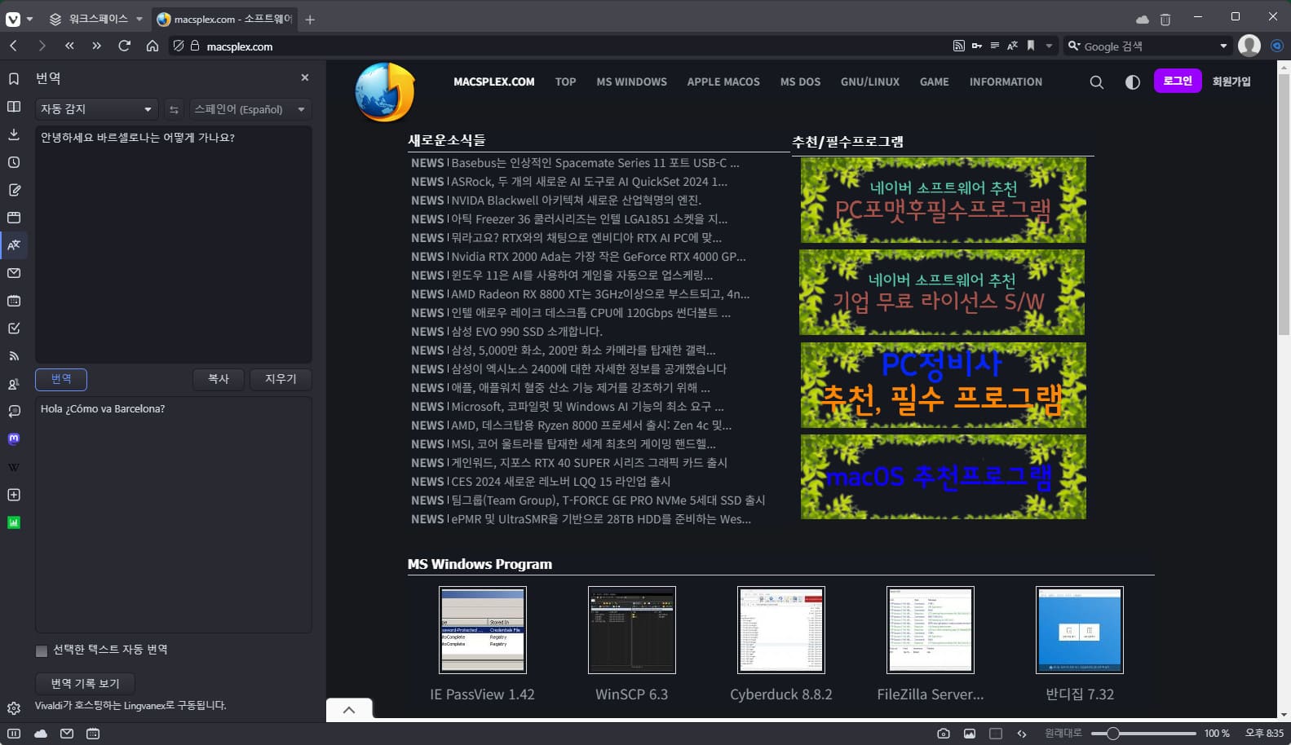The image size is (1291, 745).
Task: Capture page with camera icon in status bar
Action: point(944,734)
